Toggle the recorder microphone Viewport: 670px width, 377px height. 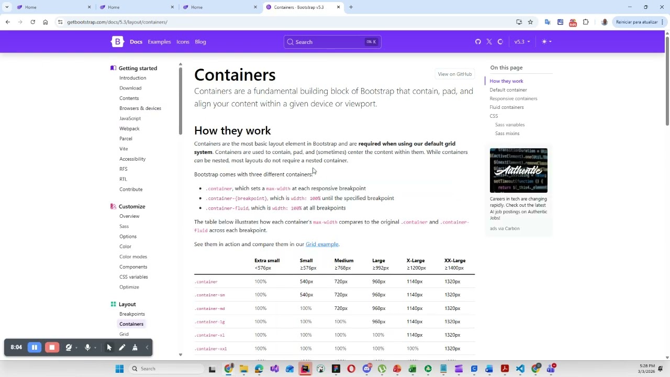click(x=87, y=348)
